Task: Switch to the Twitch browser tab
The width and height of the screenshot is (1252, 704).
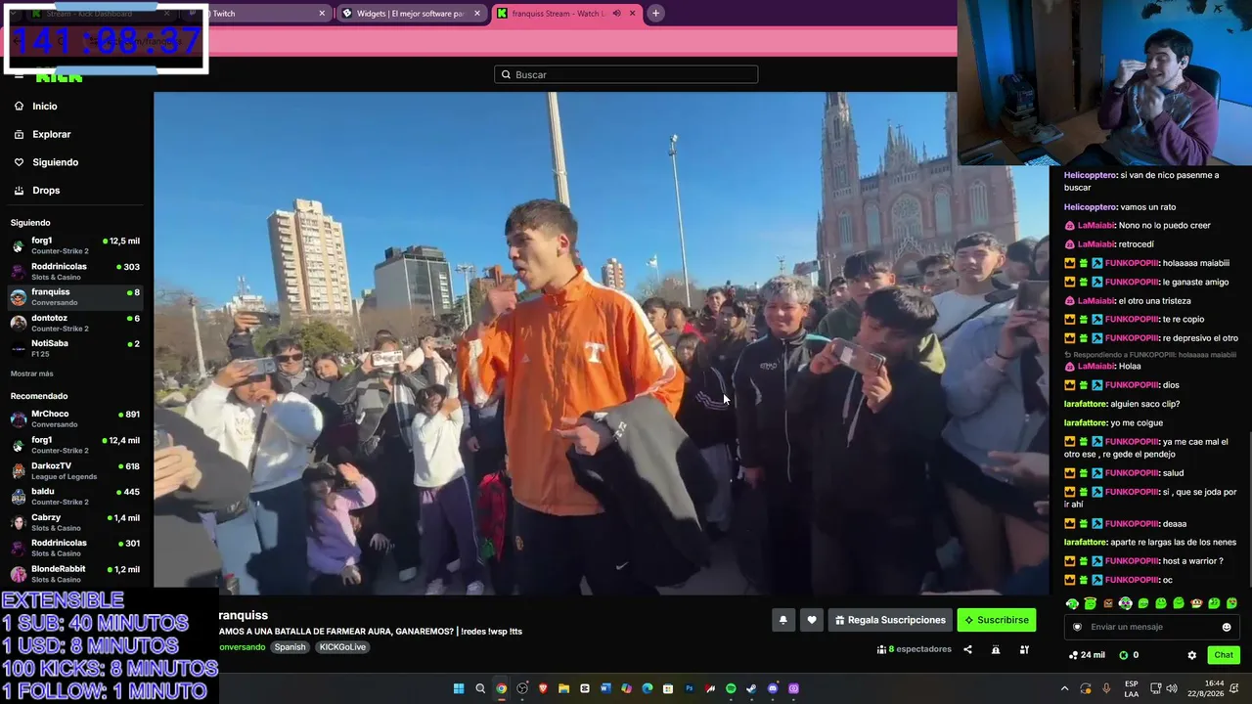Action: pos(259,14)
